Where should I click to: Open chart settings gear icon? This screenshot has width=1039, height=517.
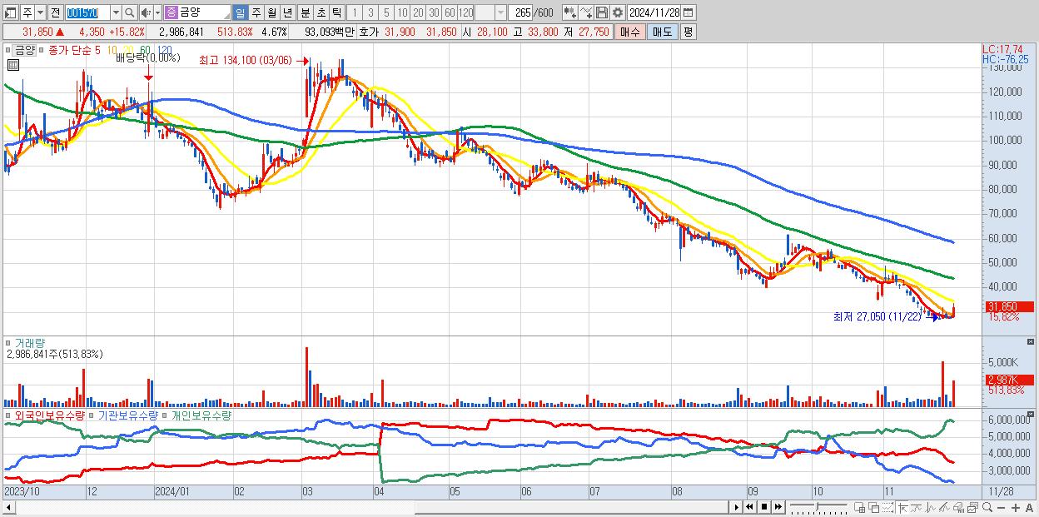tap(617, 12)
